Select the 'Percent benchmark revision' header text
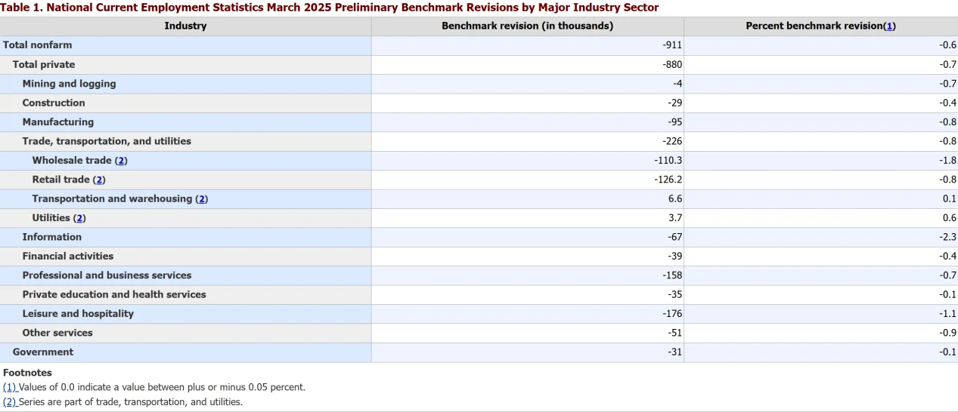Image resolution: width=958 pixels, height=412 pixels. [814, 26]
